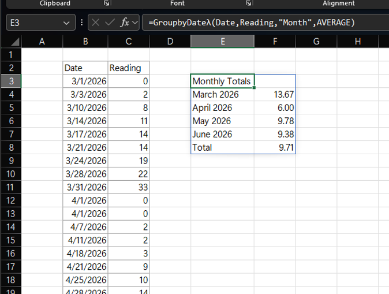Select column C header
The width and height of the screenshot is (389, 294).
pos(129,41)
